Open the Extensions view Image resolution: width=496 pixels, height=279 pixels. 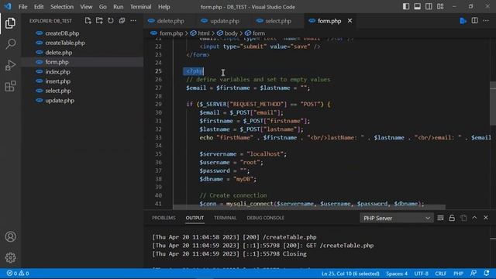[x=10, y=86]
